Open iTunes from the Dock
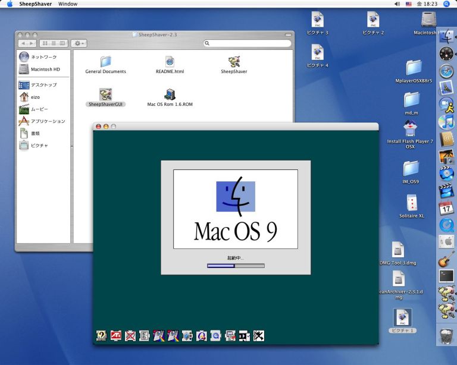Screen dimensions: 457x365 (x=446, y=122)
